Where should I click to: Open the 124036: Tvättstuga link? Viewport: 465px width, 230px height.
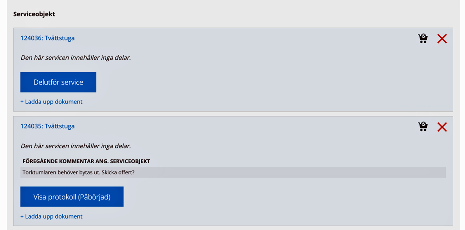pyautogui.click(x=47, y=38)
